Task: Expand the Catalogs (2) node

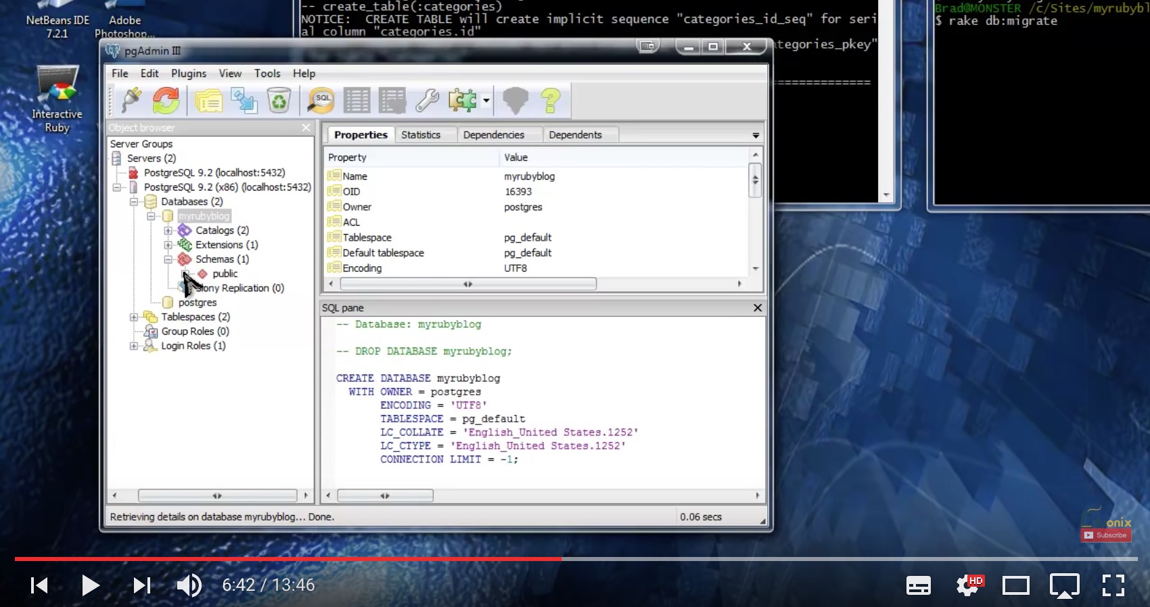Action: point(168,230)
